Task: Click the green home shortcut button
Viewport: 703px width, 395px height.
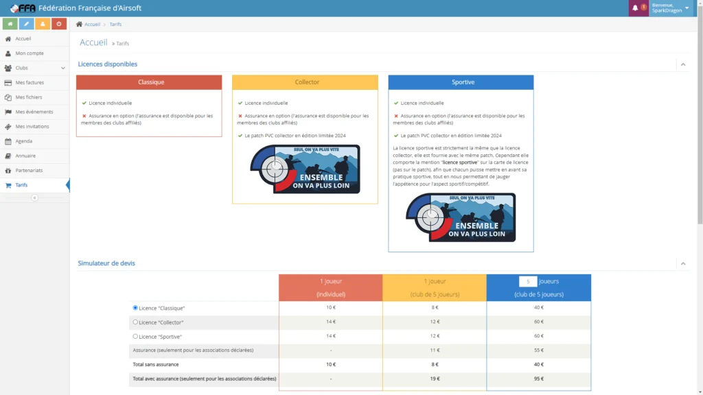Action: coord(10,24)
